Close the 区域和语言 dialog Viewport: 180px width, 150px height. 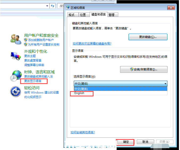pyautogui.click(x=171, y=8)
